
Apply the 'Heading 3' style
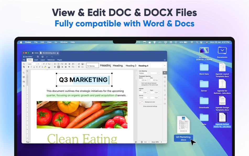coord(131,65)
